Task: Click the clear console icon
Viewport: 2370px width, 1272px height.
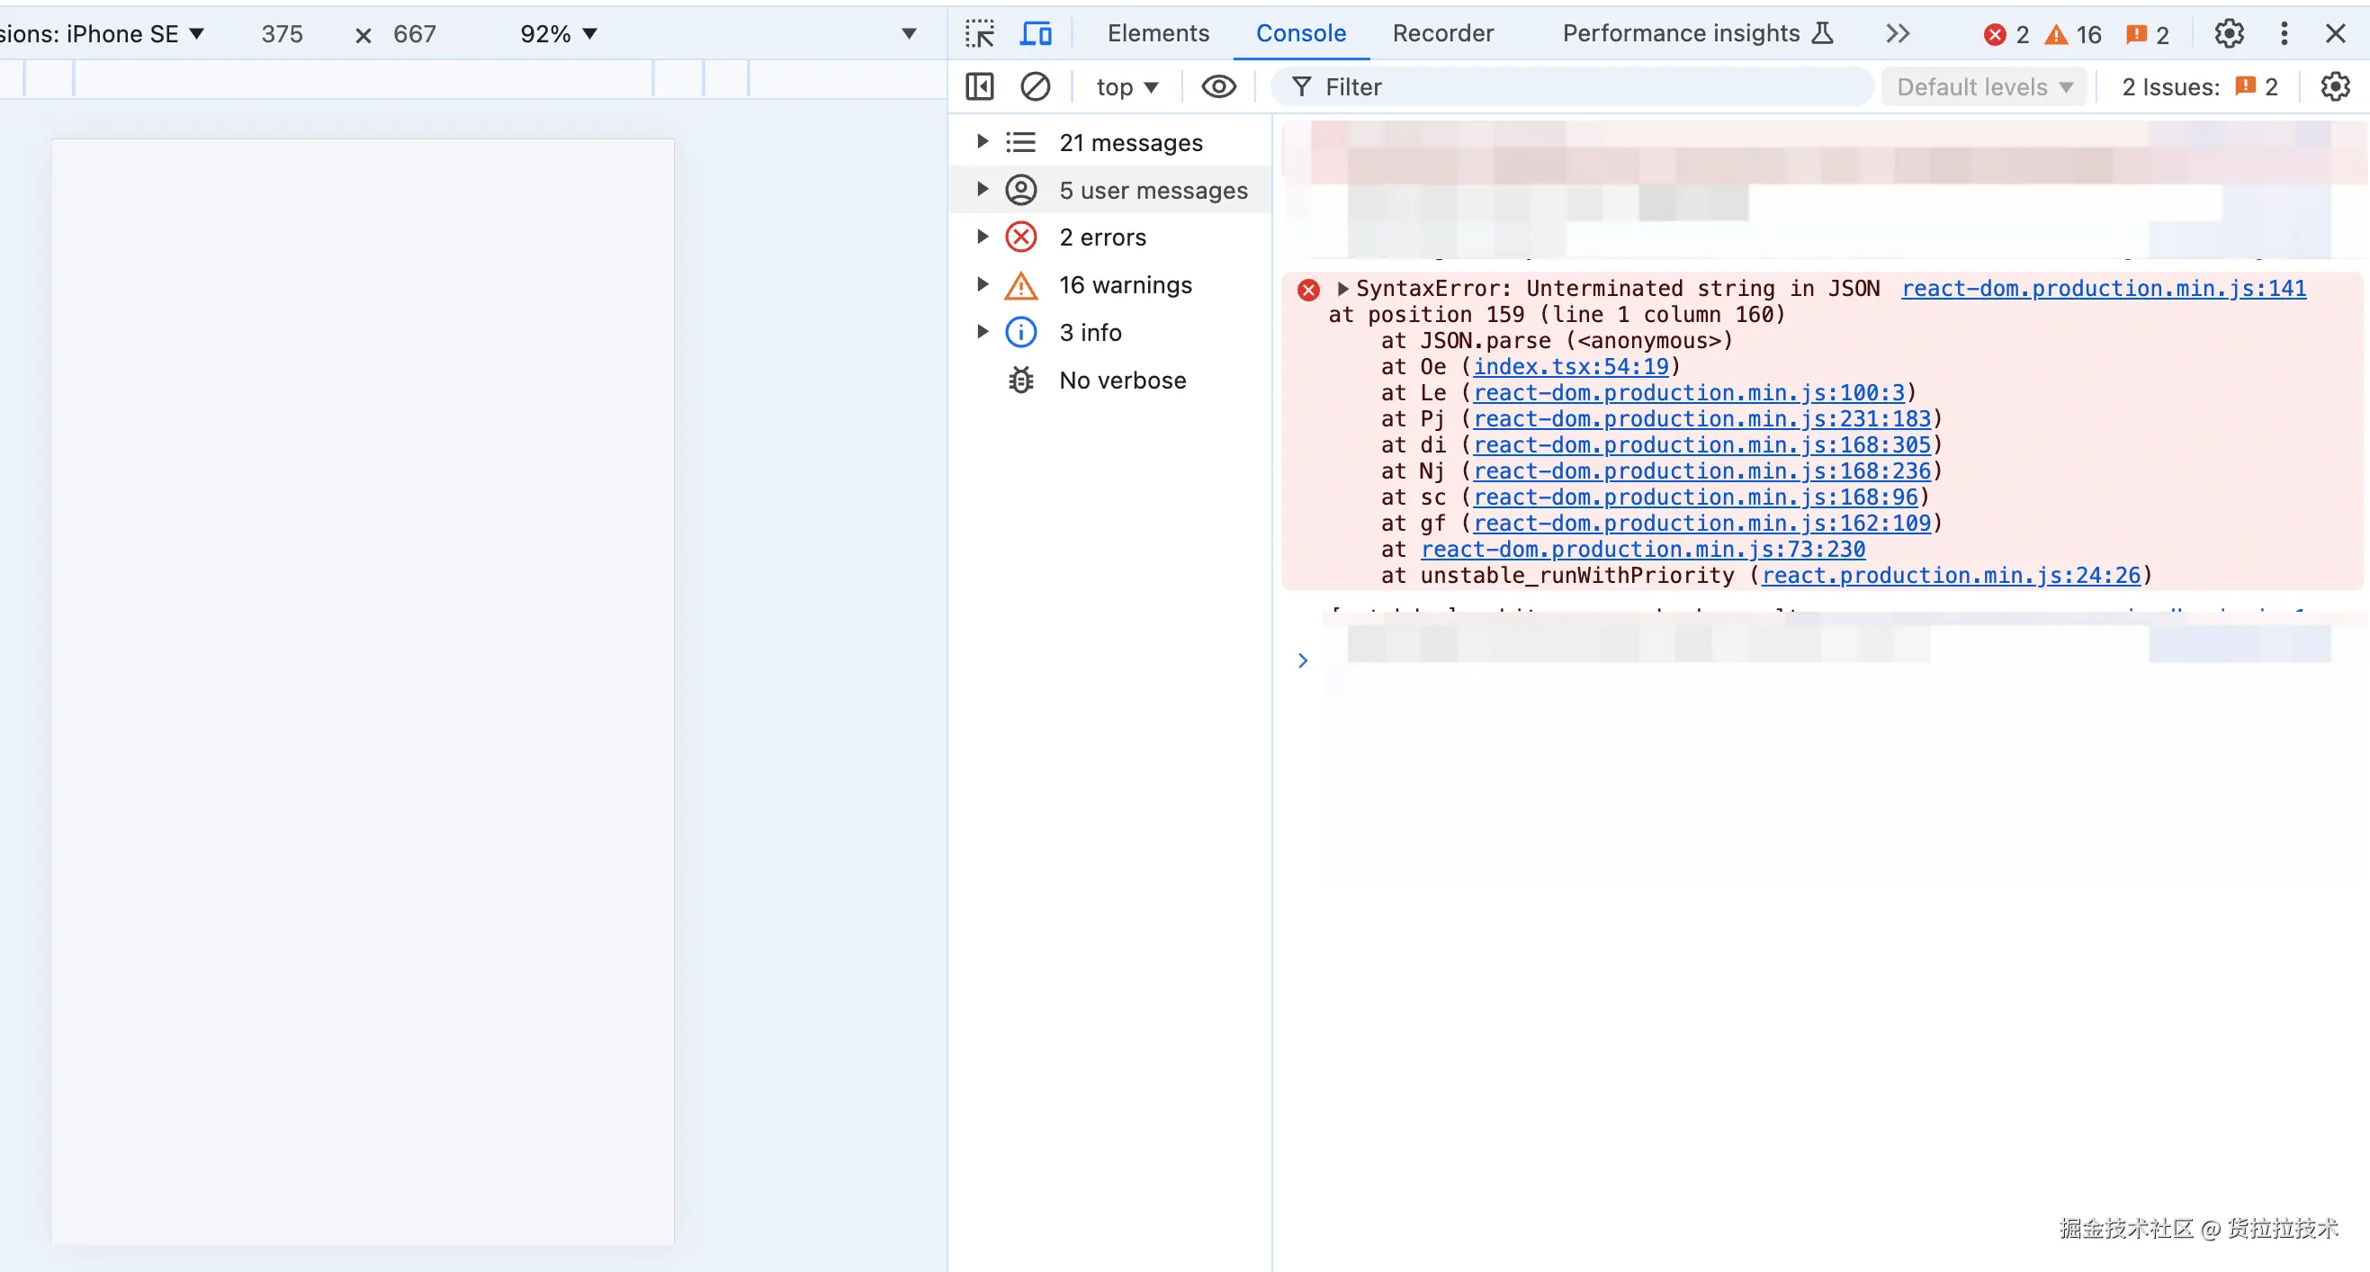Action: 1035,87
